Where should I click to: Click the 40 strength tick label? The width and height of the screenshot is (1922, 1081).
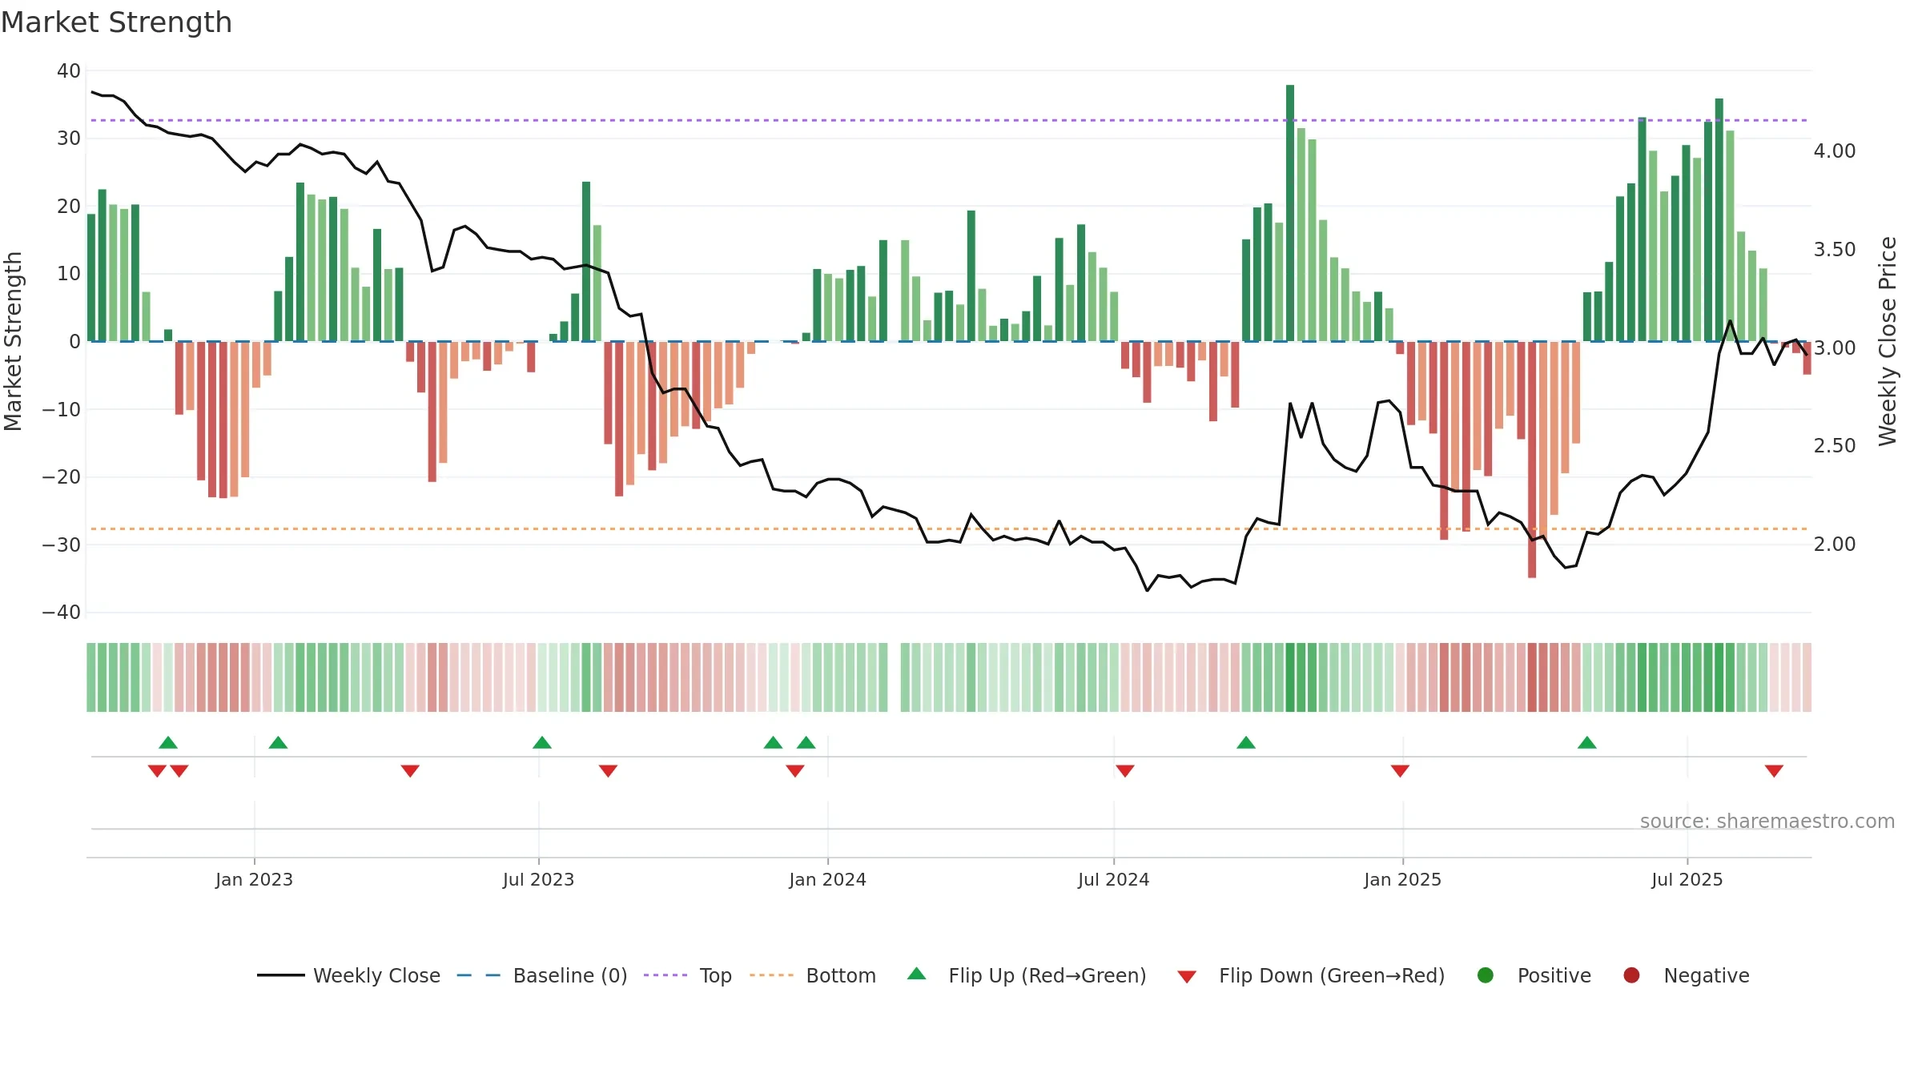click(68, 71)
